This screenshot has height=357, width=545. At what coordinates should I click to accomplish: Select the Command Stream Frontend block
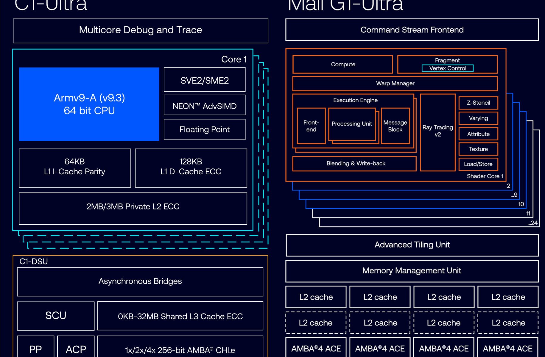pos(412,30)
